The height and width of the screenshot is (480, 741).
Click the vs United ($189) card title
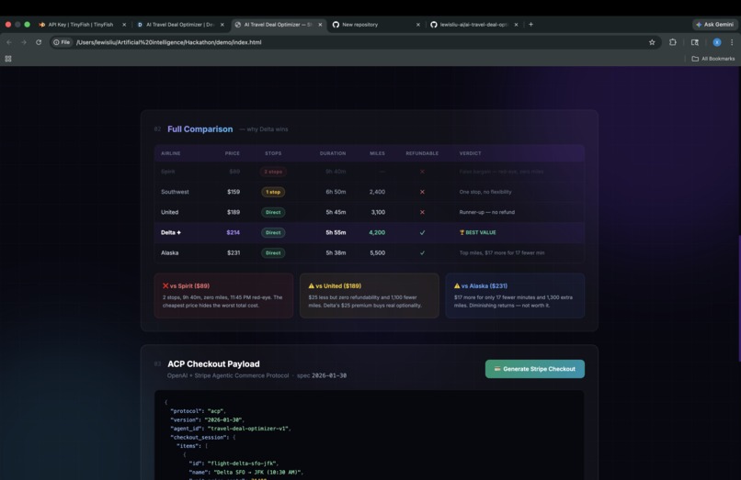335,286
